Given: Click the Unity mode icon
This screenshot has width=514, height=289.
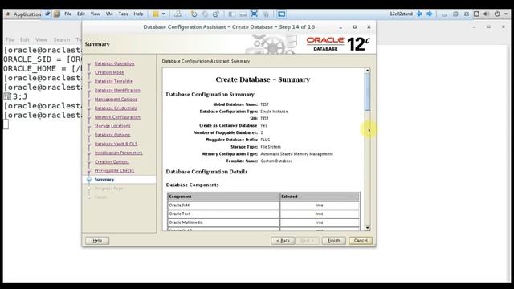Looking at the screenshot, I should tap(266, 14).
